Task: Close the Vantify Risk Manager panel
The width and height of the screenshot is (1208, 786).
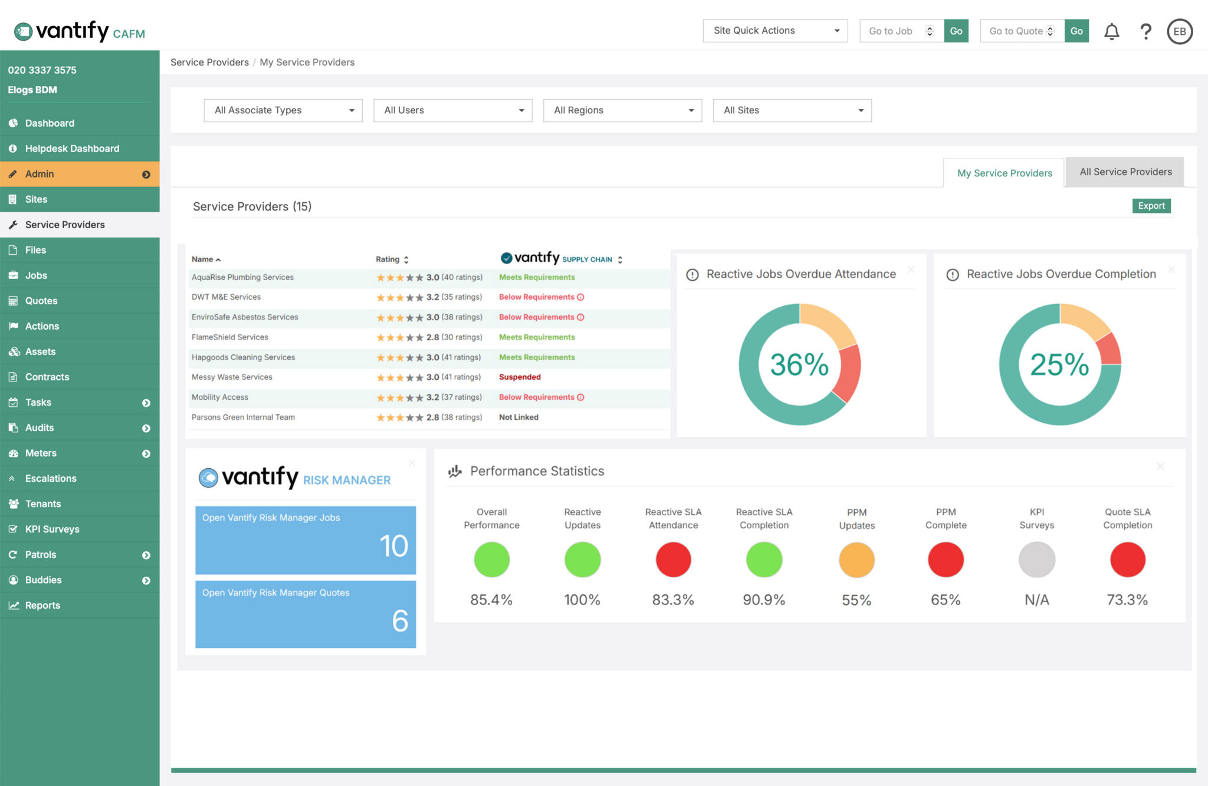Action: tap(412, 463)
